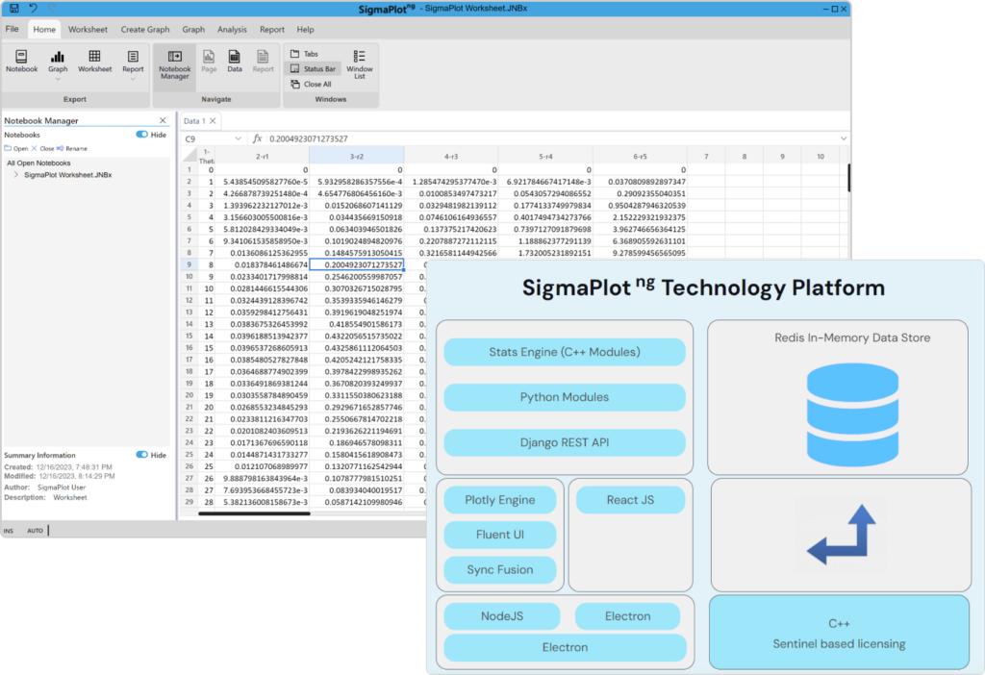Viewport: 985px width, 675px height.
Task: Toggle the Notebooks Hide switch
Action: pos(141,135)
